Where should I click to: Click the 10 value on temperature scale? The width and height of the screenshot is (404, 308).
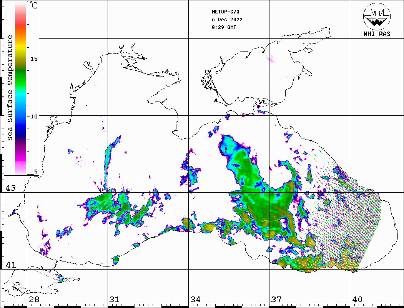click(x=34, y=117)
